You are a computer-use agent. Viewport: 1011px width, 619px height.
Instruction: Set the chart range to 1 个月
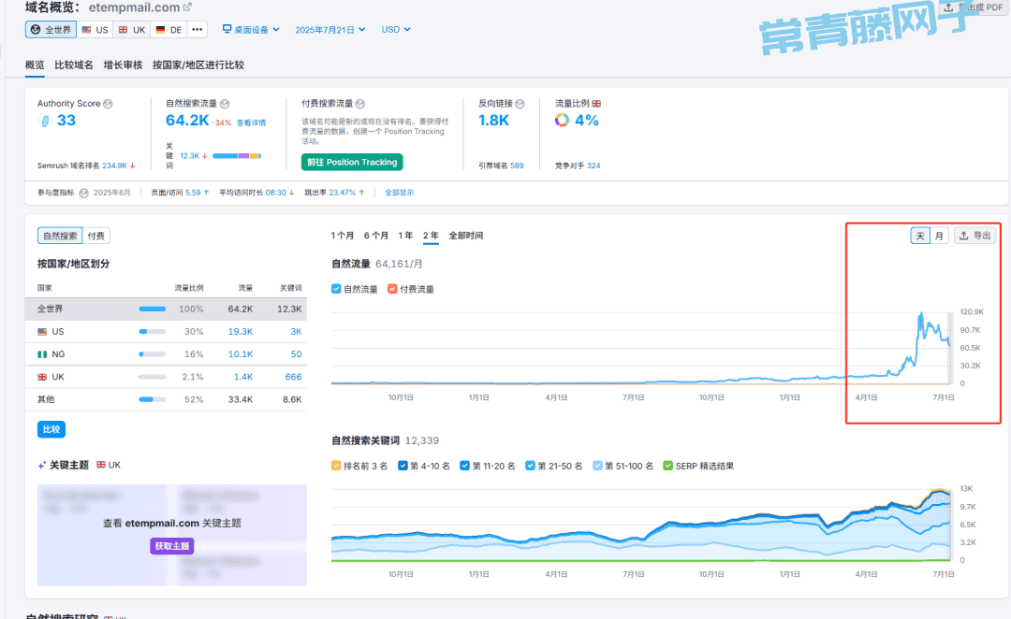(x=343, y=236)
